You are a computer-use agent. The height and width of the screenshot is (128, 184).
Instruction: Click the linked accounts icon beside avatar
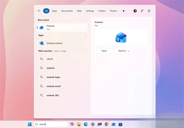point(142,11)
